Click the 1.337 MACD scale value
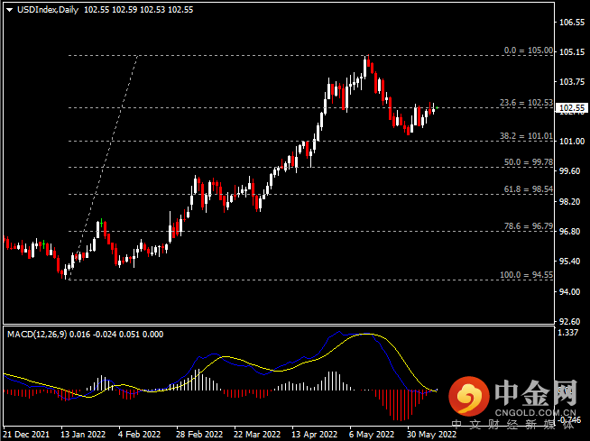This screenshot has height=441, width=590. coord(567,333)
